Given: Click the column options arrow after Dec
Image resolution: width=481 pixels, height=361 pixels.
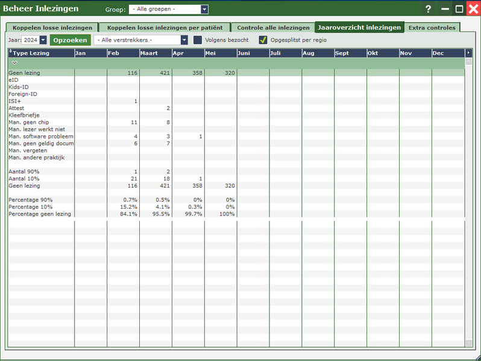Looking at the screenshot, I should pyautogui.click(x=468, y=53).
